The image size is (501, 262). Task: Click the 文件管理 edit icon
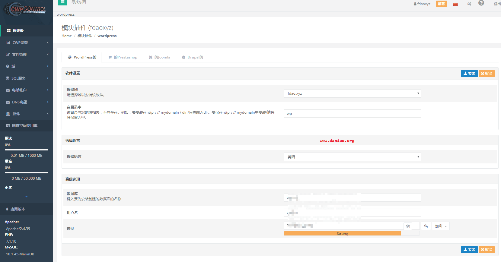[x=8, y=55]
